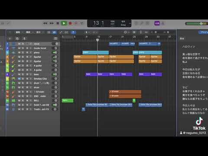Mute the piano track
Viewport: 208px width, 156px height.
tap(19, 52)
